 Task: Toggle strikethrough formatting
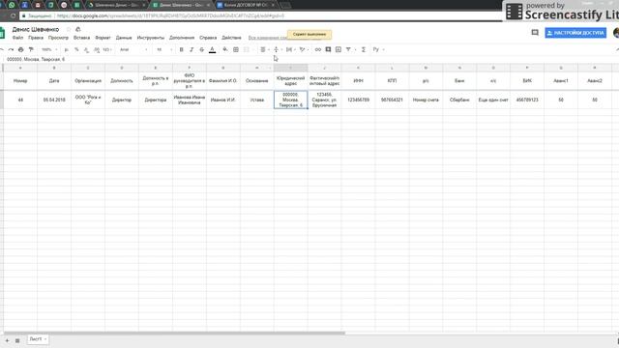202,49
